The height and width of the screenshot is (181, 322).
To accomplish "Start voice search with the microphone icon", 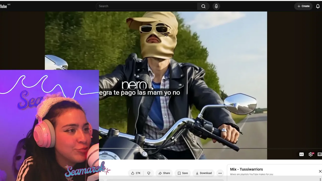I will click(216, 6).
